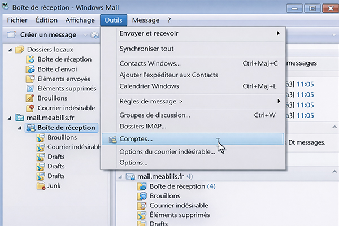Close the open Outils menu

[x=114, y=20]
